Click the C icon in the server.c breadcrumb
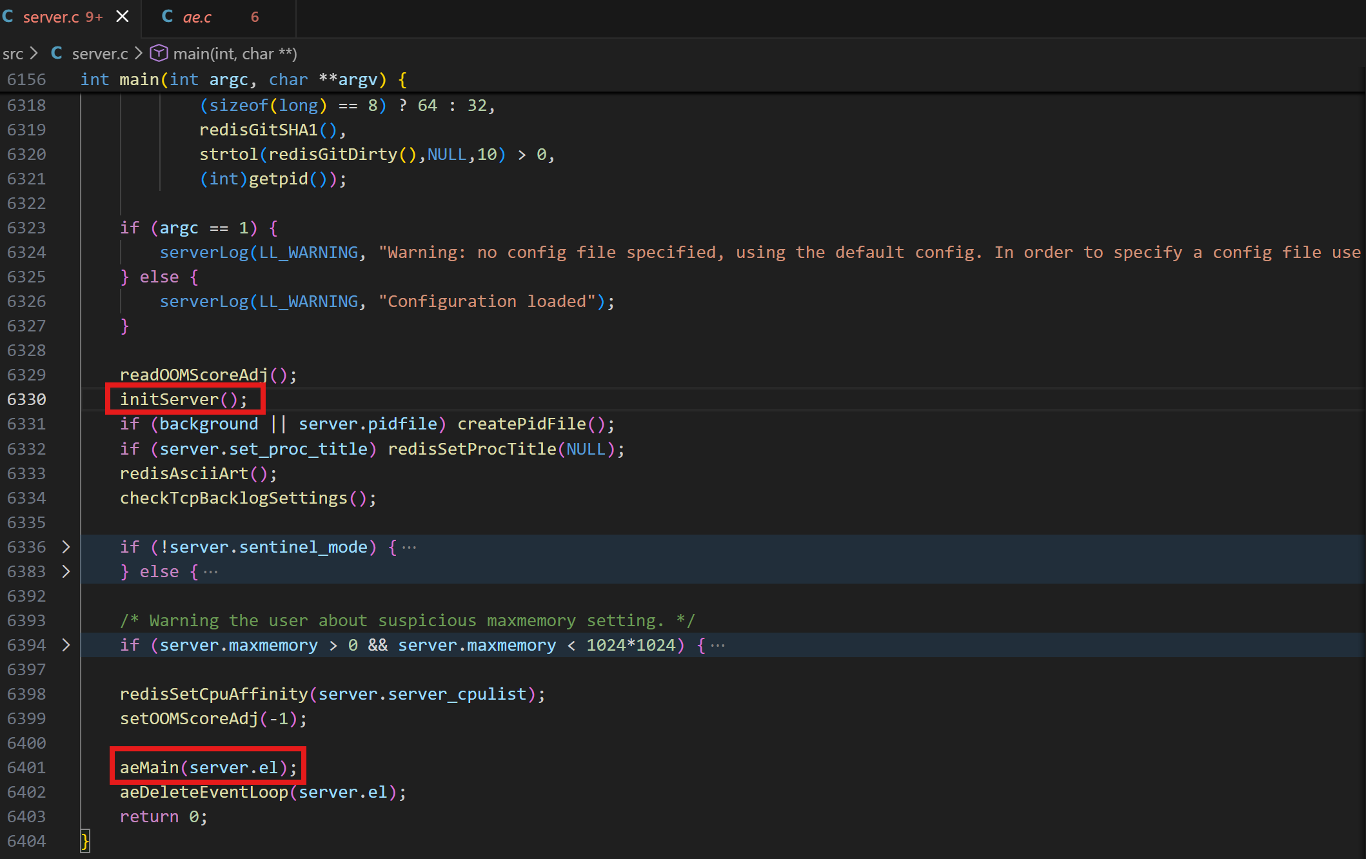The width and height of the screenshot is (1366, 859). 57,54
